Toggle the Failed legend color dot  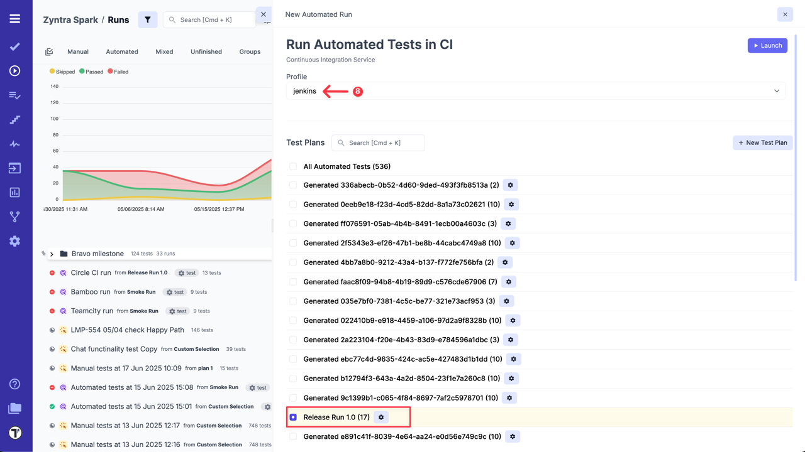[x=110, y=72]
